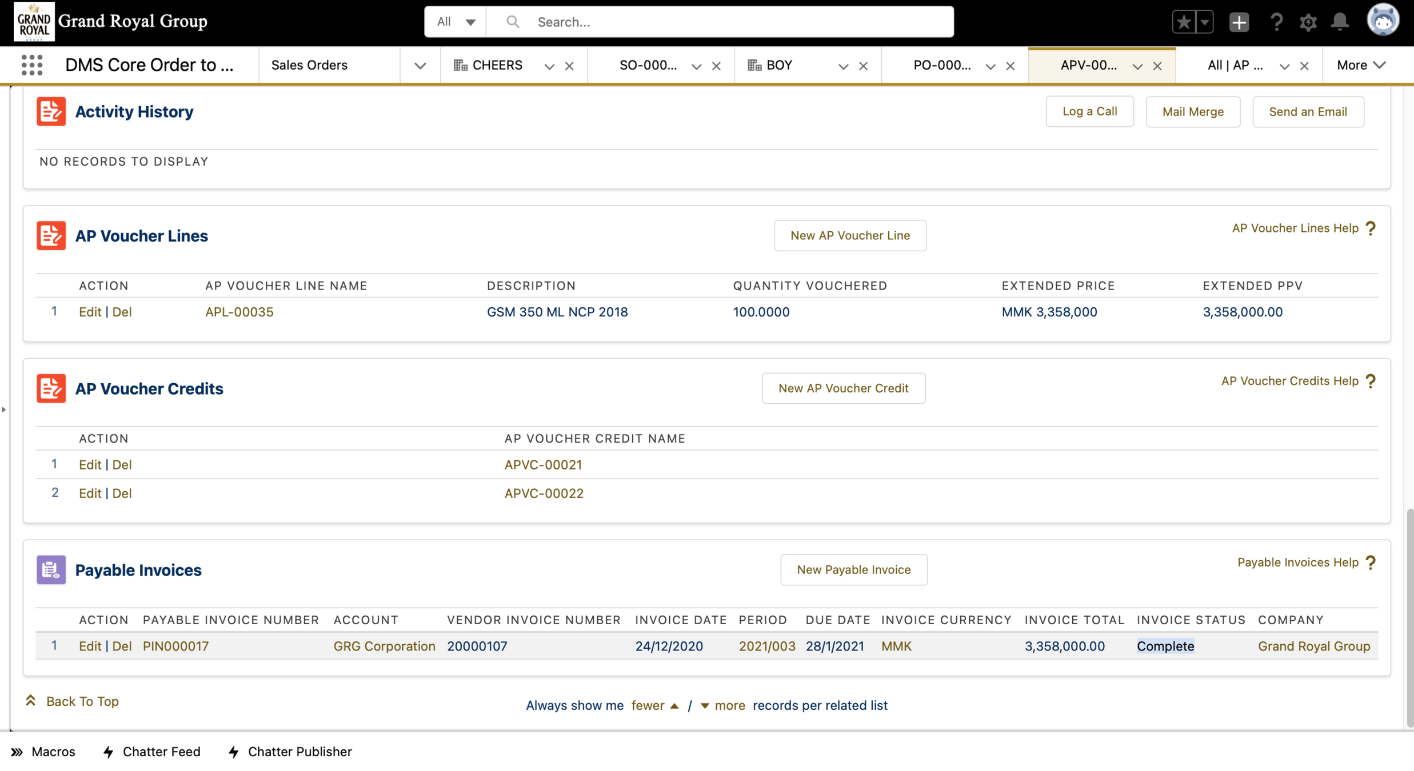The width and height of the screenshot is (1414, 771).
Task: Open the notifications bell
Action: point(1340,22)
